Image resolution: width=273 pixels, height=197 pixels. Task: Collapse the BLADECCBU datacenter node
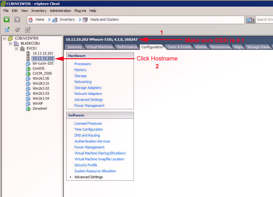[x=10, y=44]
